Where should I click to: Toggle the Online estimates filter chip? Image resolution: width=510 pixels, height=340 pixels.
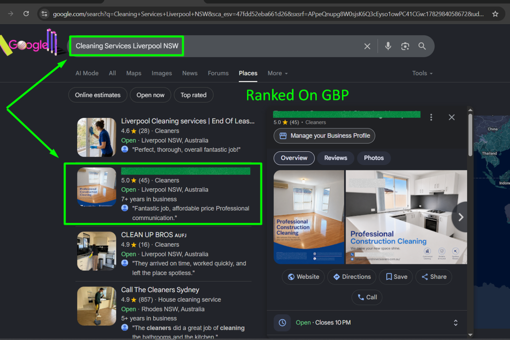(98, 95)
